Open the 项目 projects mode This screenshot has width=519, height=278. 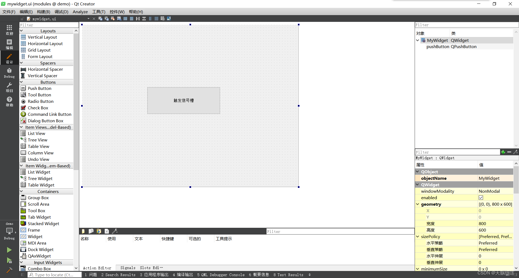pos(9,87)
